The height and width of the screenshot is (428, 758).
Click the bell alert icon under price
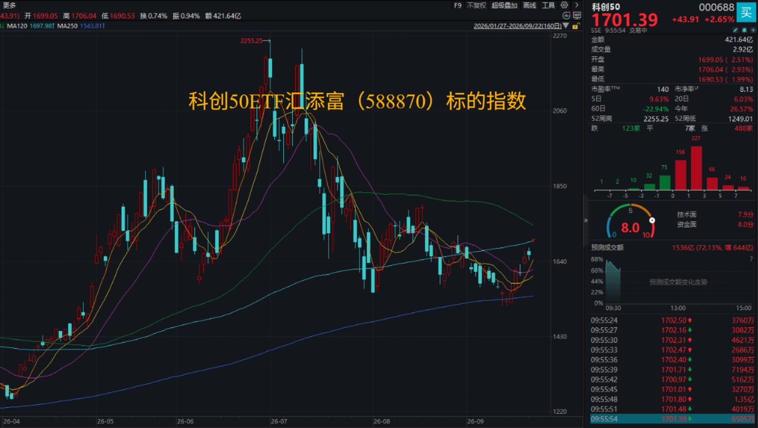(745, 30)
